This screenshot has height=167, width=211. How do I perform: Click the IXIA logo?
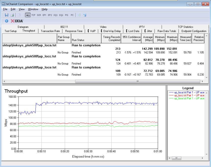click(x=17, y=21)
